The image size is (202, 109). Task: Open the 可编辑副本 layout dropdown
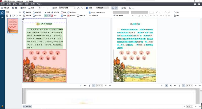click(x=103, y=8)
